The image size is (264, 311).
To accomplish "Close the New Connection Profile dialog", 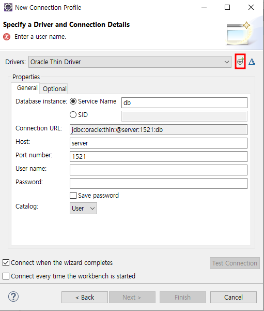I will point(251,7).
